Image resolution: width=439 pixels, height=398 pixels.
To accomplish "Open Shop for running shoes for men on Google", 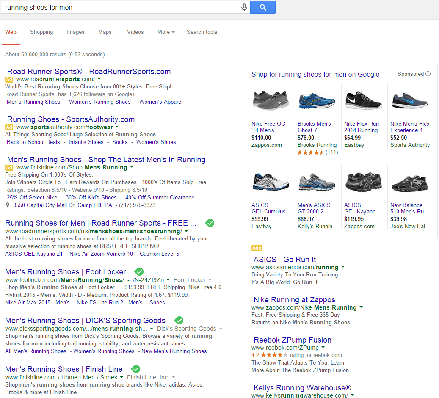I will (315, 74).
